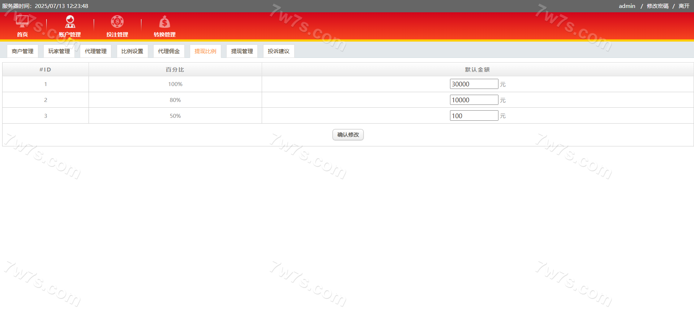Open the 代理佣金 tab
694x334 pixels.
pyautogui.click(x=169, y=51)
